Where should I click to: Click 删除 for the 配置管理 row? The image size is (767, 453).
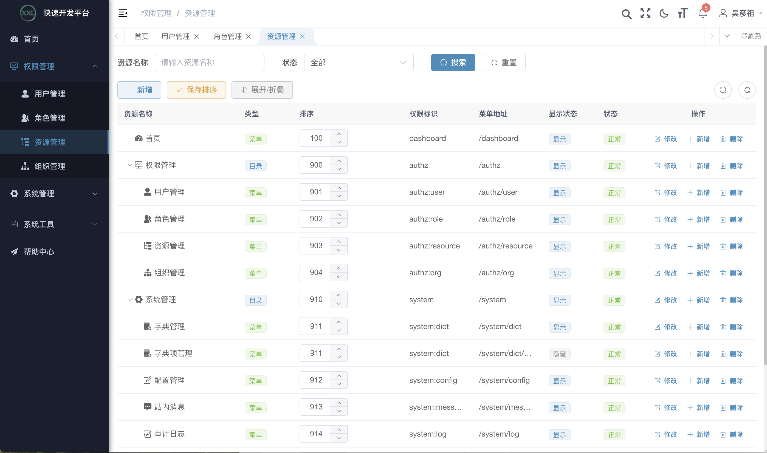point(731,381)
